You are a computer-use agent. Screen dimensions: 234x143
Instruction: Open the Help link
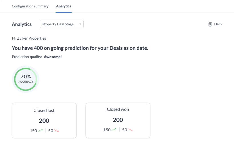[218, 24]
